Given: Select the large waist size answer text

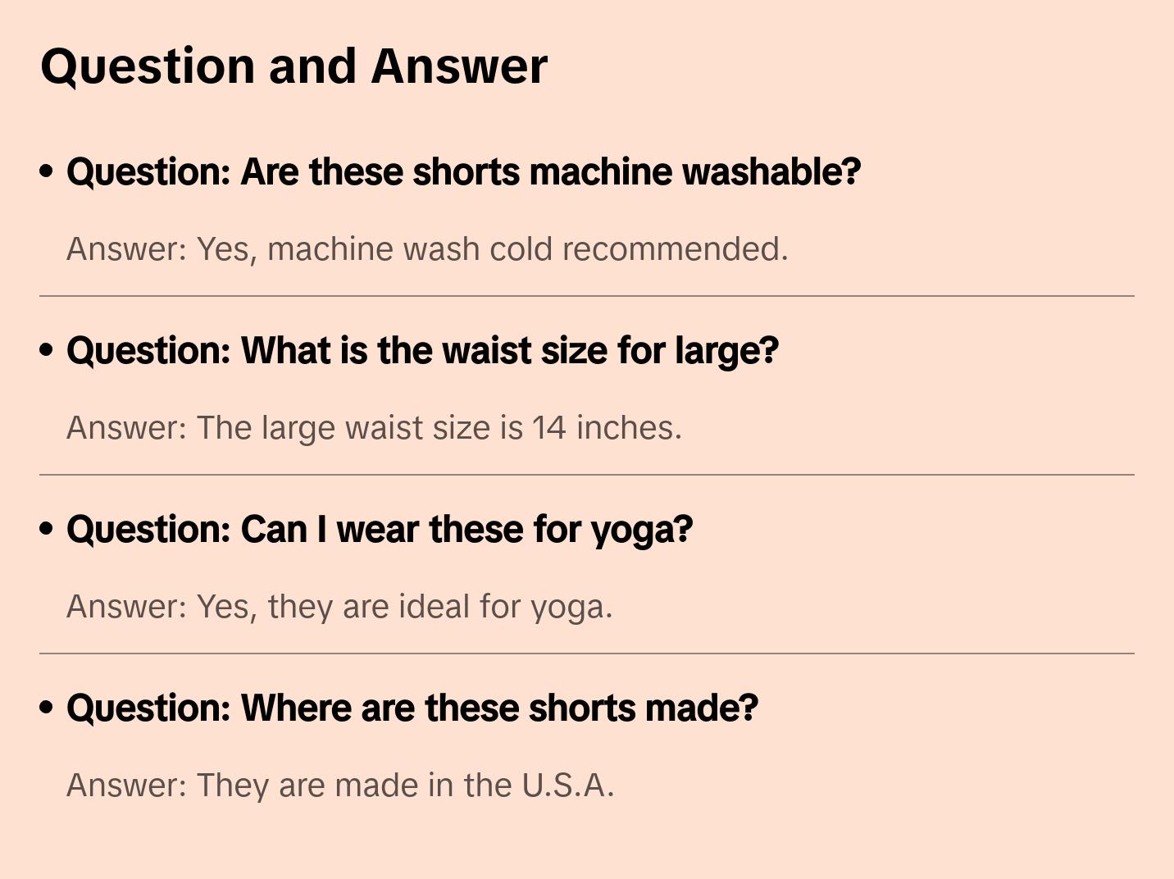Looking at the screenshot, I should pyautogui.click(x=373, y=428).
